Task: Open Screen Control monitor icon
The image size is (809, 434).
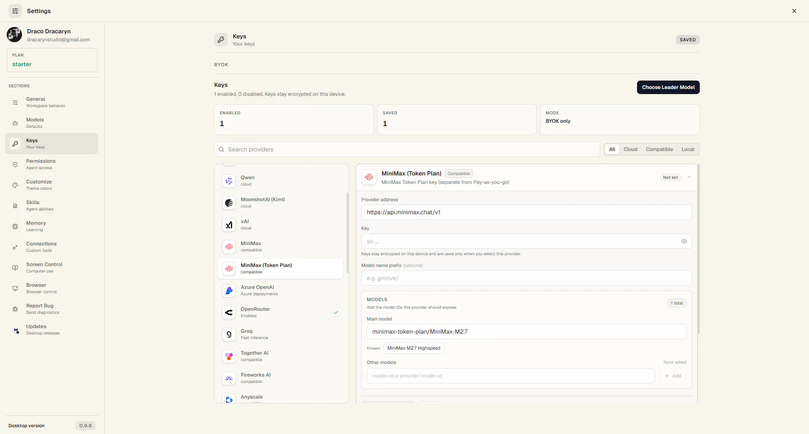Action: pyautogui.click(x=15, y=268)
